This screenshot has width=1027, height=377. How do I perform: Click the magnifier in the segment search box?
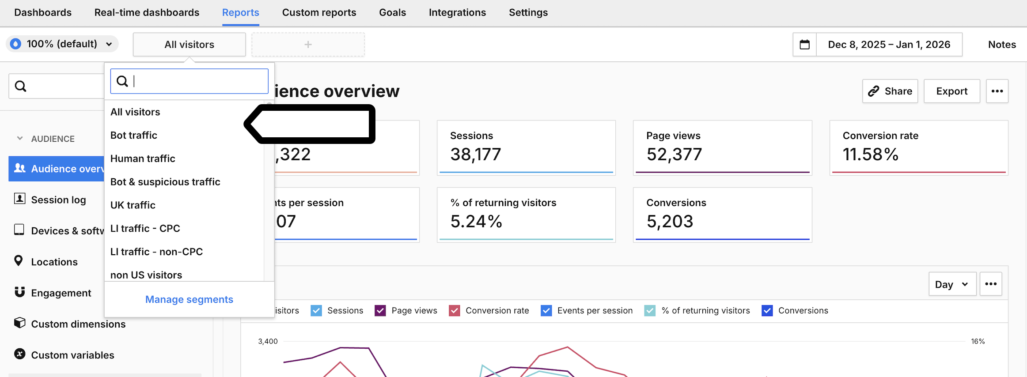pos(122,81)
